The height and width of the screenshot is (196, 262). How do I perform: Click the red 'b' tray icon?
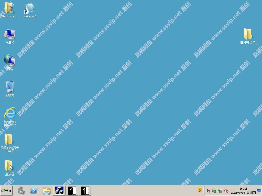(x=208, y=190)
